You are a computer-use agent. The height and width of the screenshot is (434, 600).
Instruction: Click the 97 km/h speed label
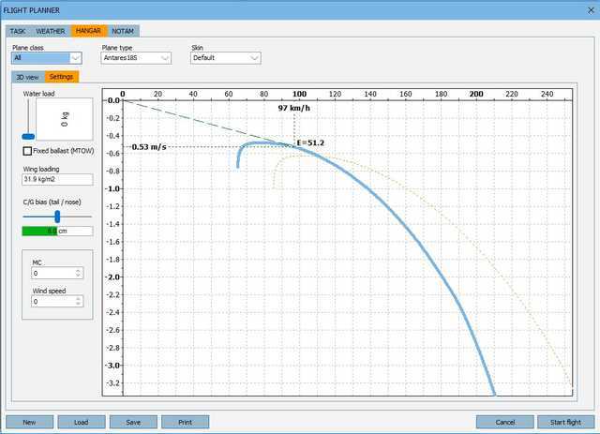pyautogui.click(x=293, y=108)
